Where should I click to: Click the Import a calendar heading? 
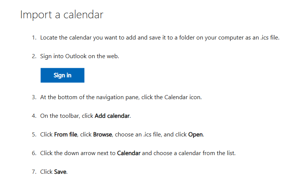61,15
